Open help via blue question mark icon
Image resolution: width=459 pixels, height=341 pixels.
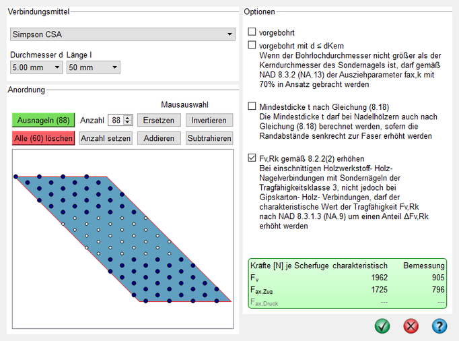[439, 326]
